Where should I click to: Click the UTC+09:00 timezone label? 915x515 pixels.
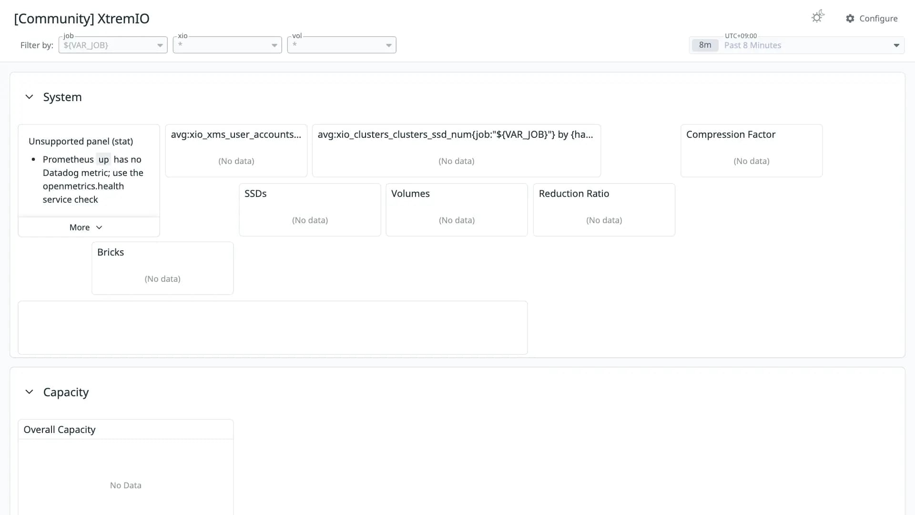coord(741,36)
